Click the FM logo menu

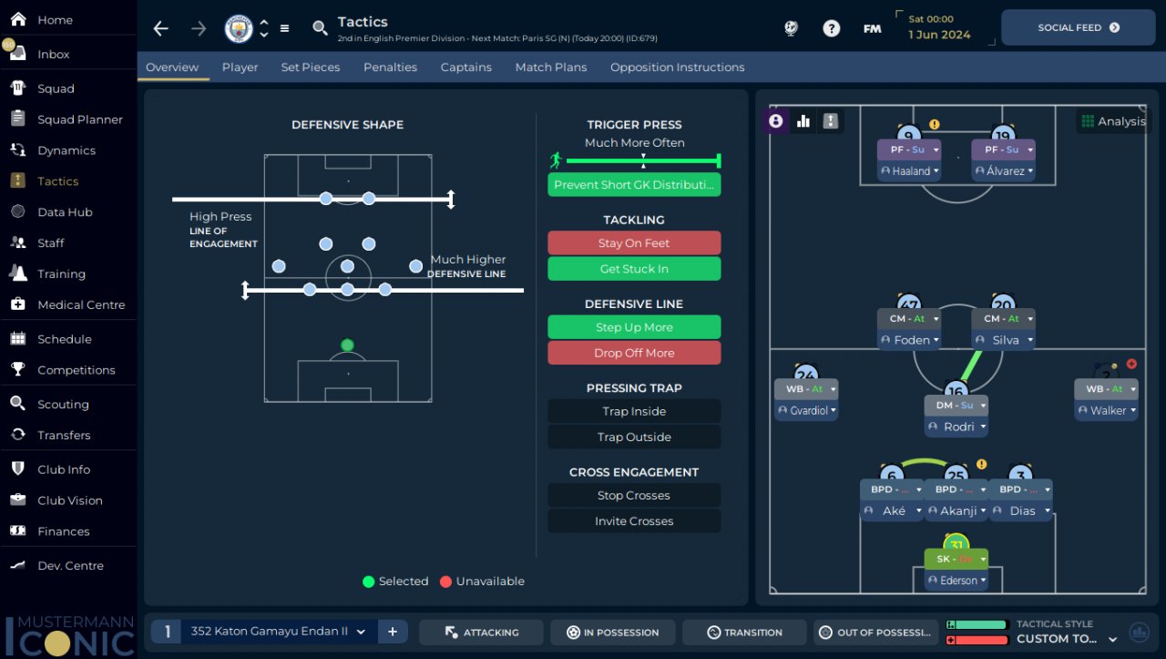click(x=872, y=28)
